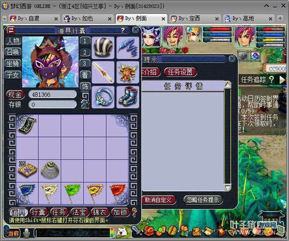
Task: Select the blue ring belt equipment slot
Action: coord(103,97)
